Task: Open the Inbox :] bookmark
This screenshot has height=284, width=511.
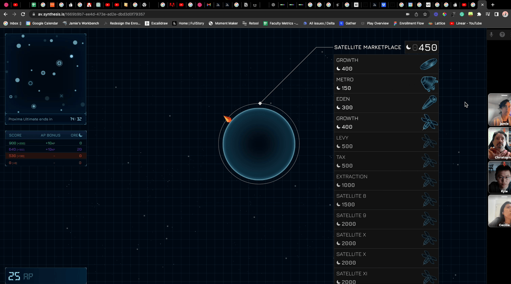Action: [12, 23]
